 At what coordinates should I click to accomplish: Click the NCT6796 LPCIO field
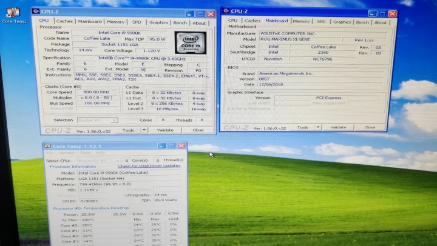click(x=322, y=59)
